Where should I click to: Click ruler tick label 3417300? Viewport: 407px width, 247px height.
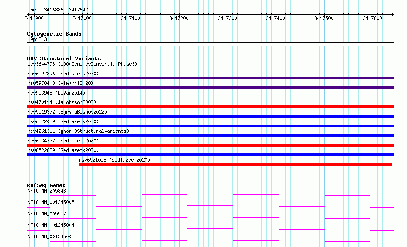(x=227, y=18)
